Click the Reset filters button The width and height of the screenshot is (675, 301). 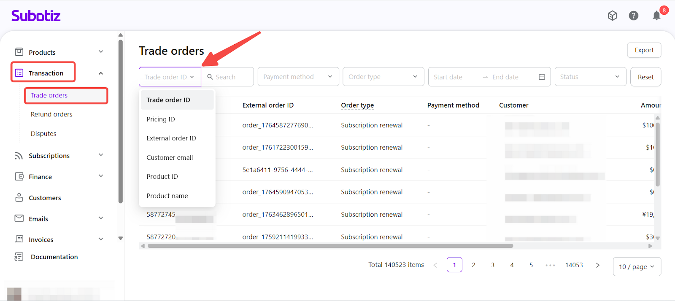(x=645, y=77)
